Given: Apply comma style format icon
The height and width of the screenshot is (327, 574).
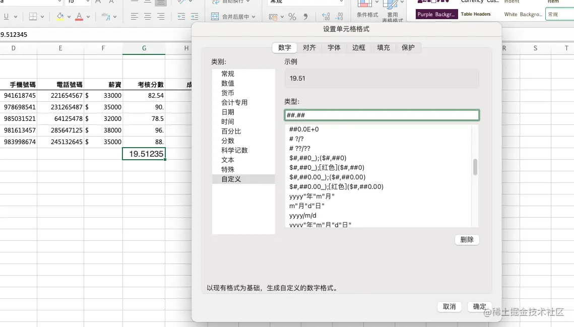Looking at the screenshot, I should point(306,17).
